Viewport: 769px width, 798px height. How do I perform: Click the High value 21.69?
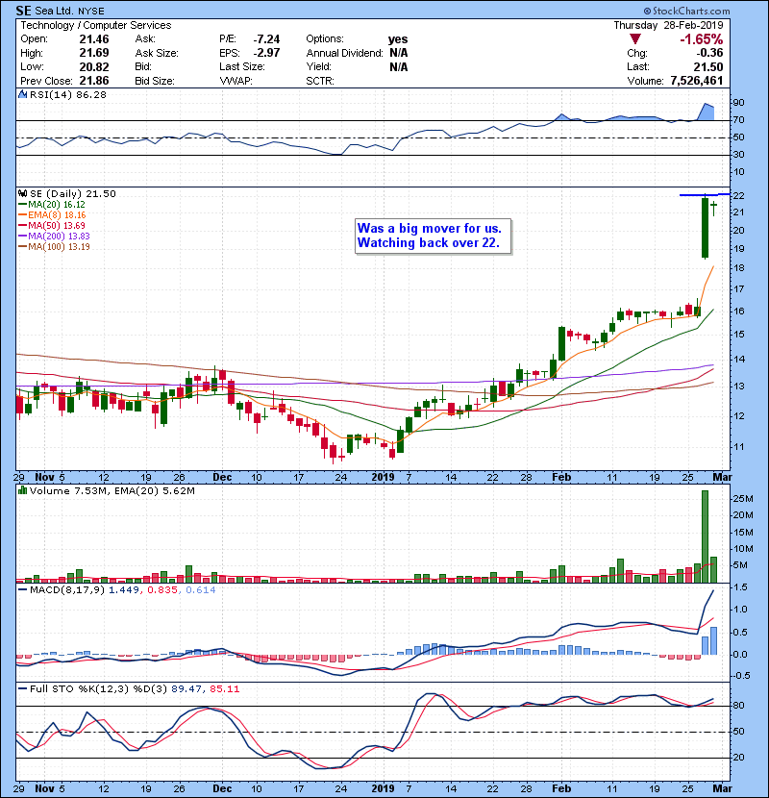93,53
